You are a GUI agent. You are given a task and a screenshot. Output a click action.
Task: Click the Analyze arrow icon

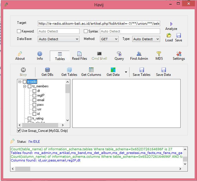pyautogui.click(x=171, y=24)
